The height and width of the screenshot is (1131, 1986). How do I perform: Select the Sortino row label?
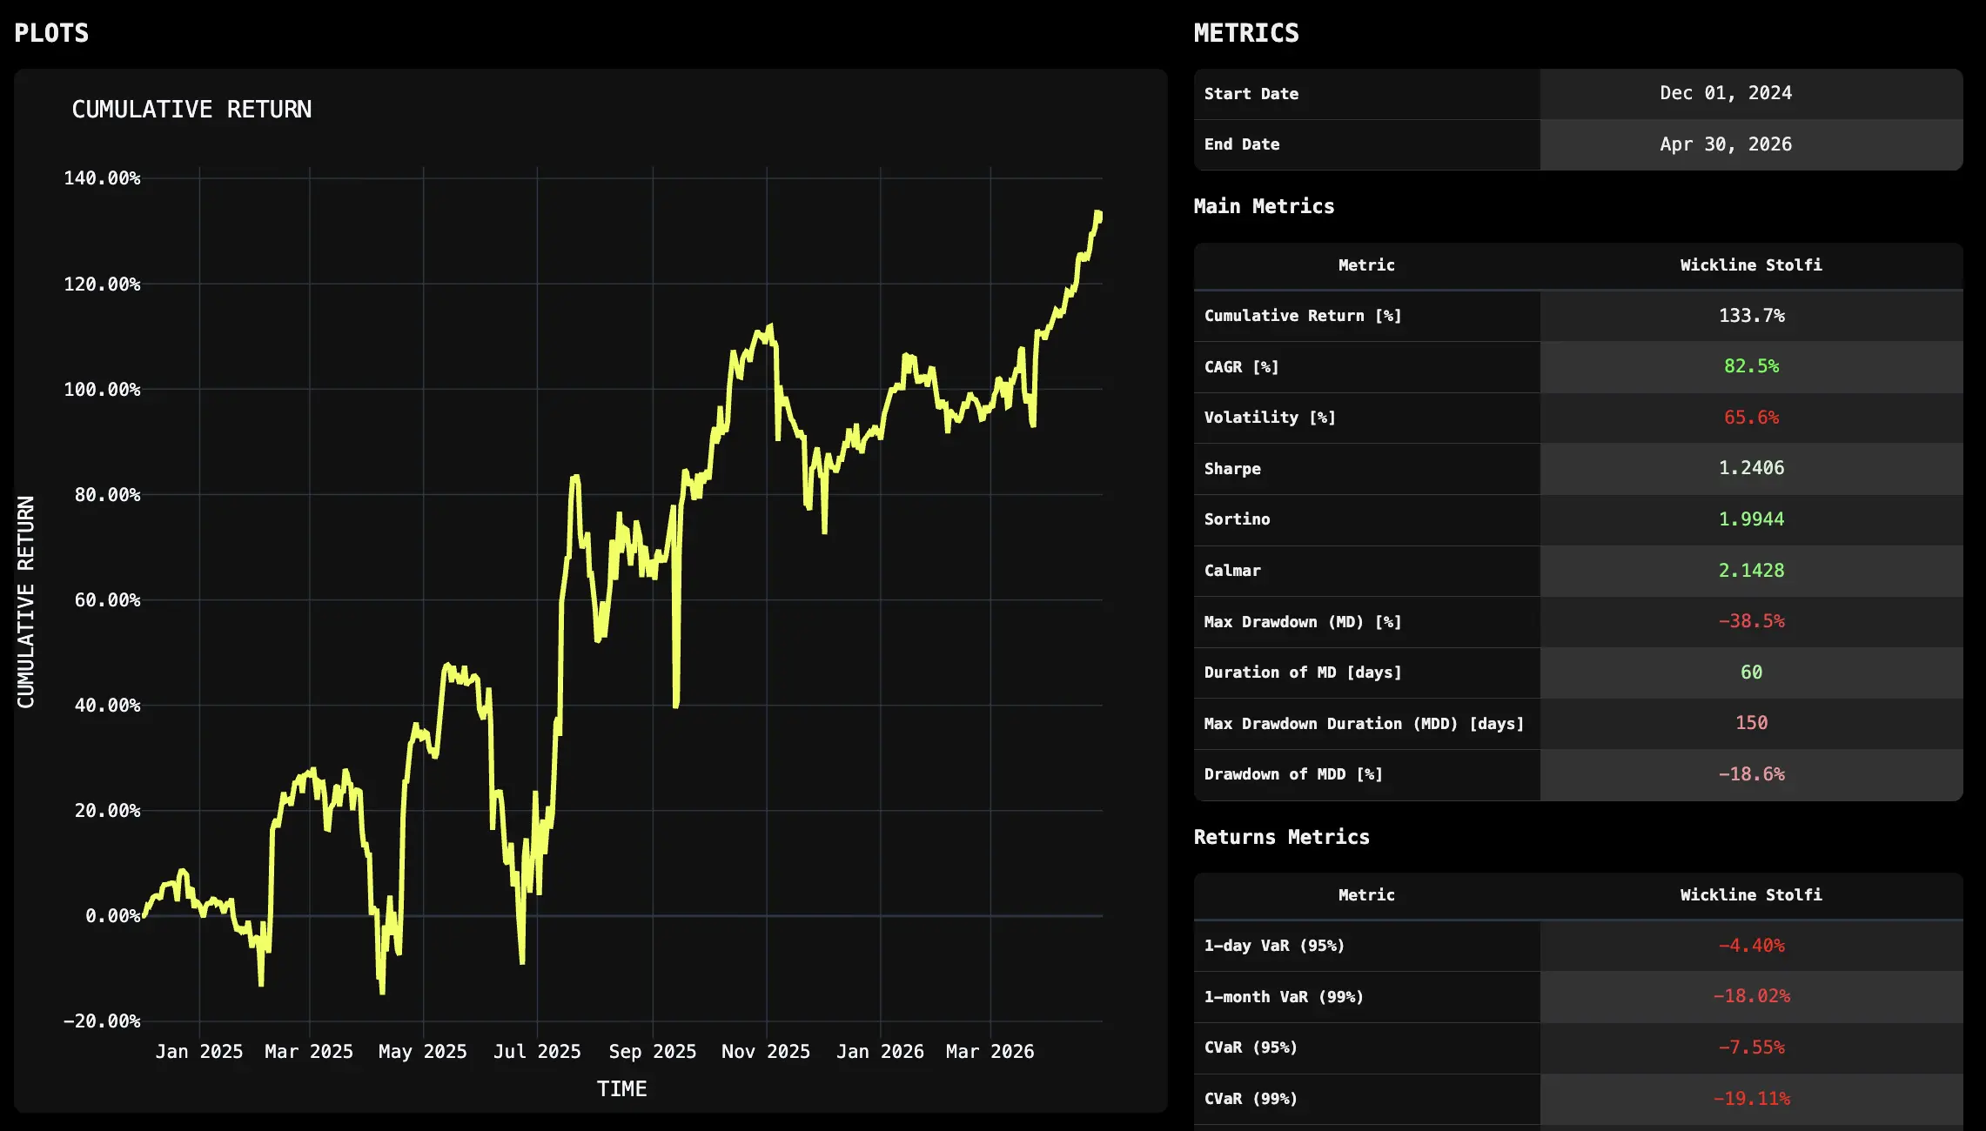[x=1237, y=519]
